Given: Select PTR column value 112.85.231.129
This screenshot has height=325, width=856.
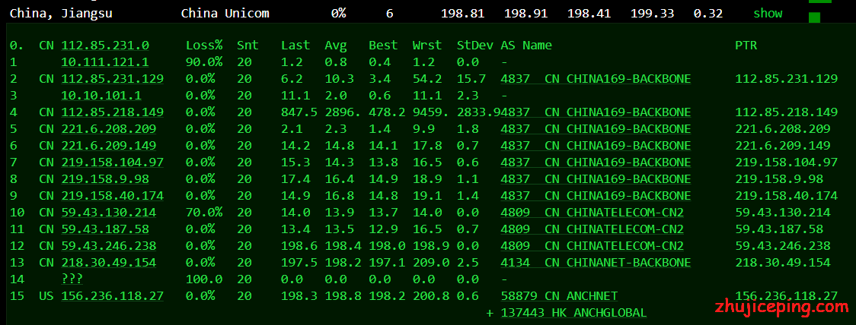Looking at the screenshot, I should [x=786, y=79].
